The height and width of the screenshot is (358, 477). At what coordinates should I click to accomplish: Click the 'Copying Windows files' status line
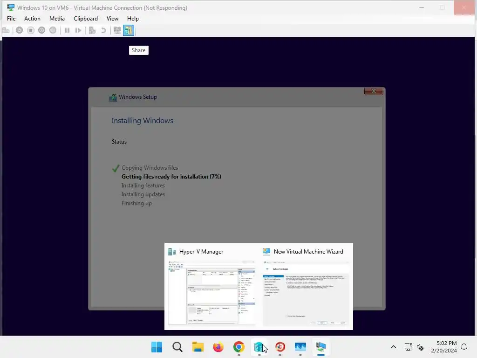[150, 168]
